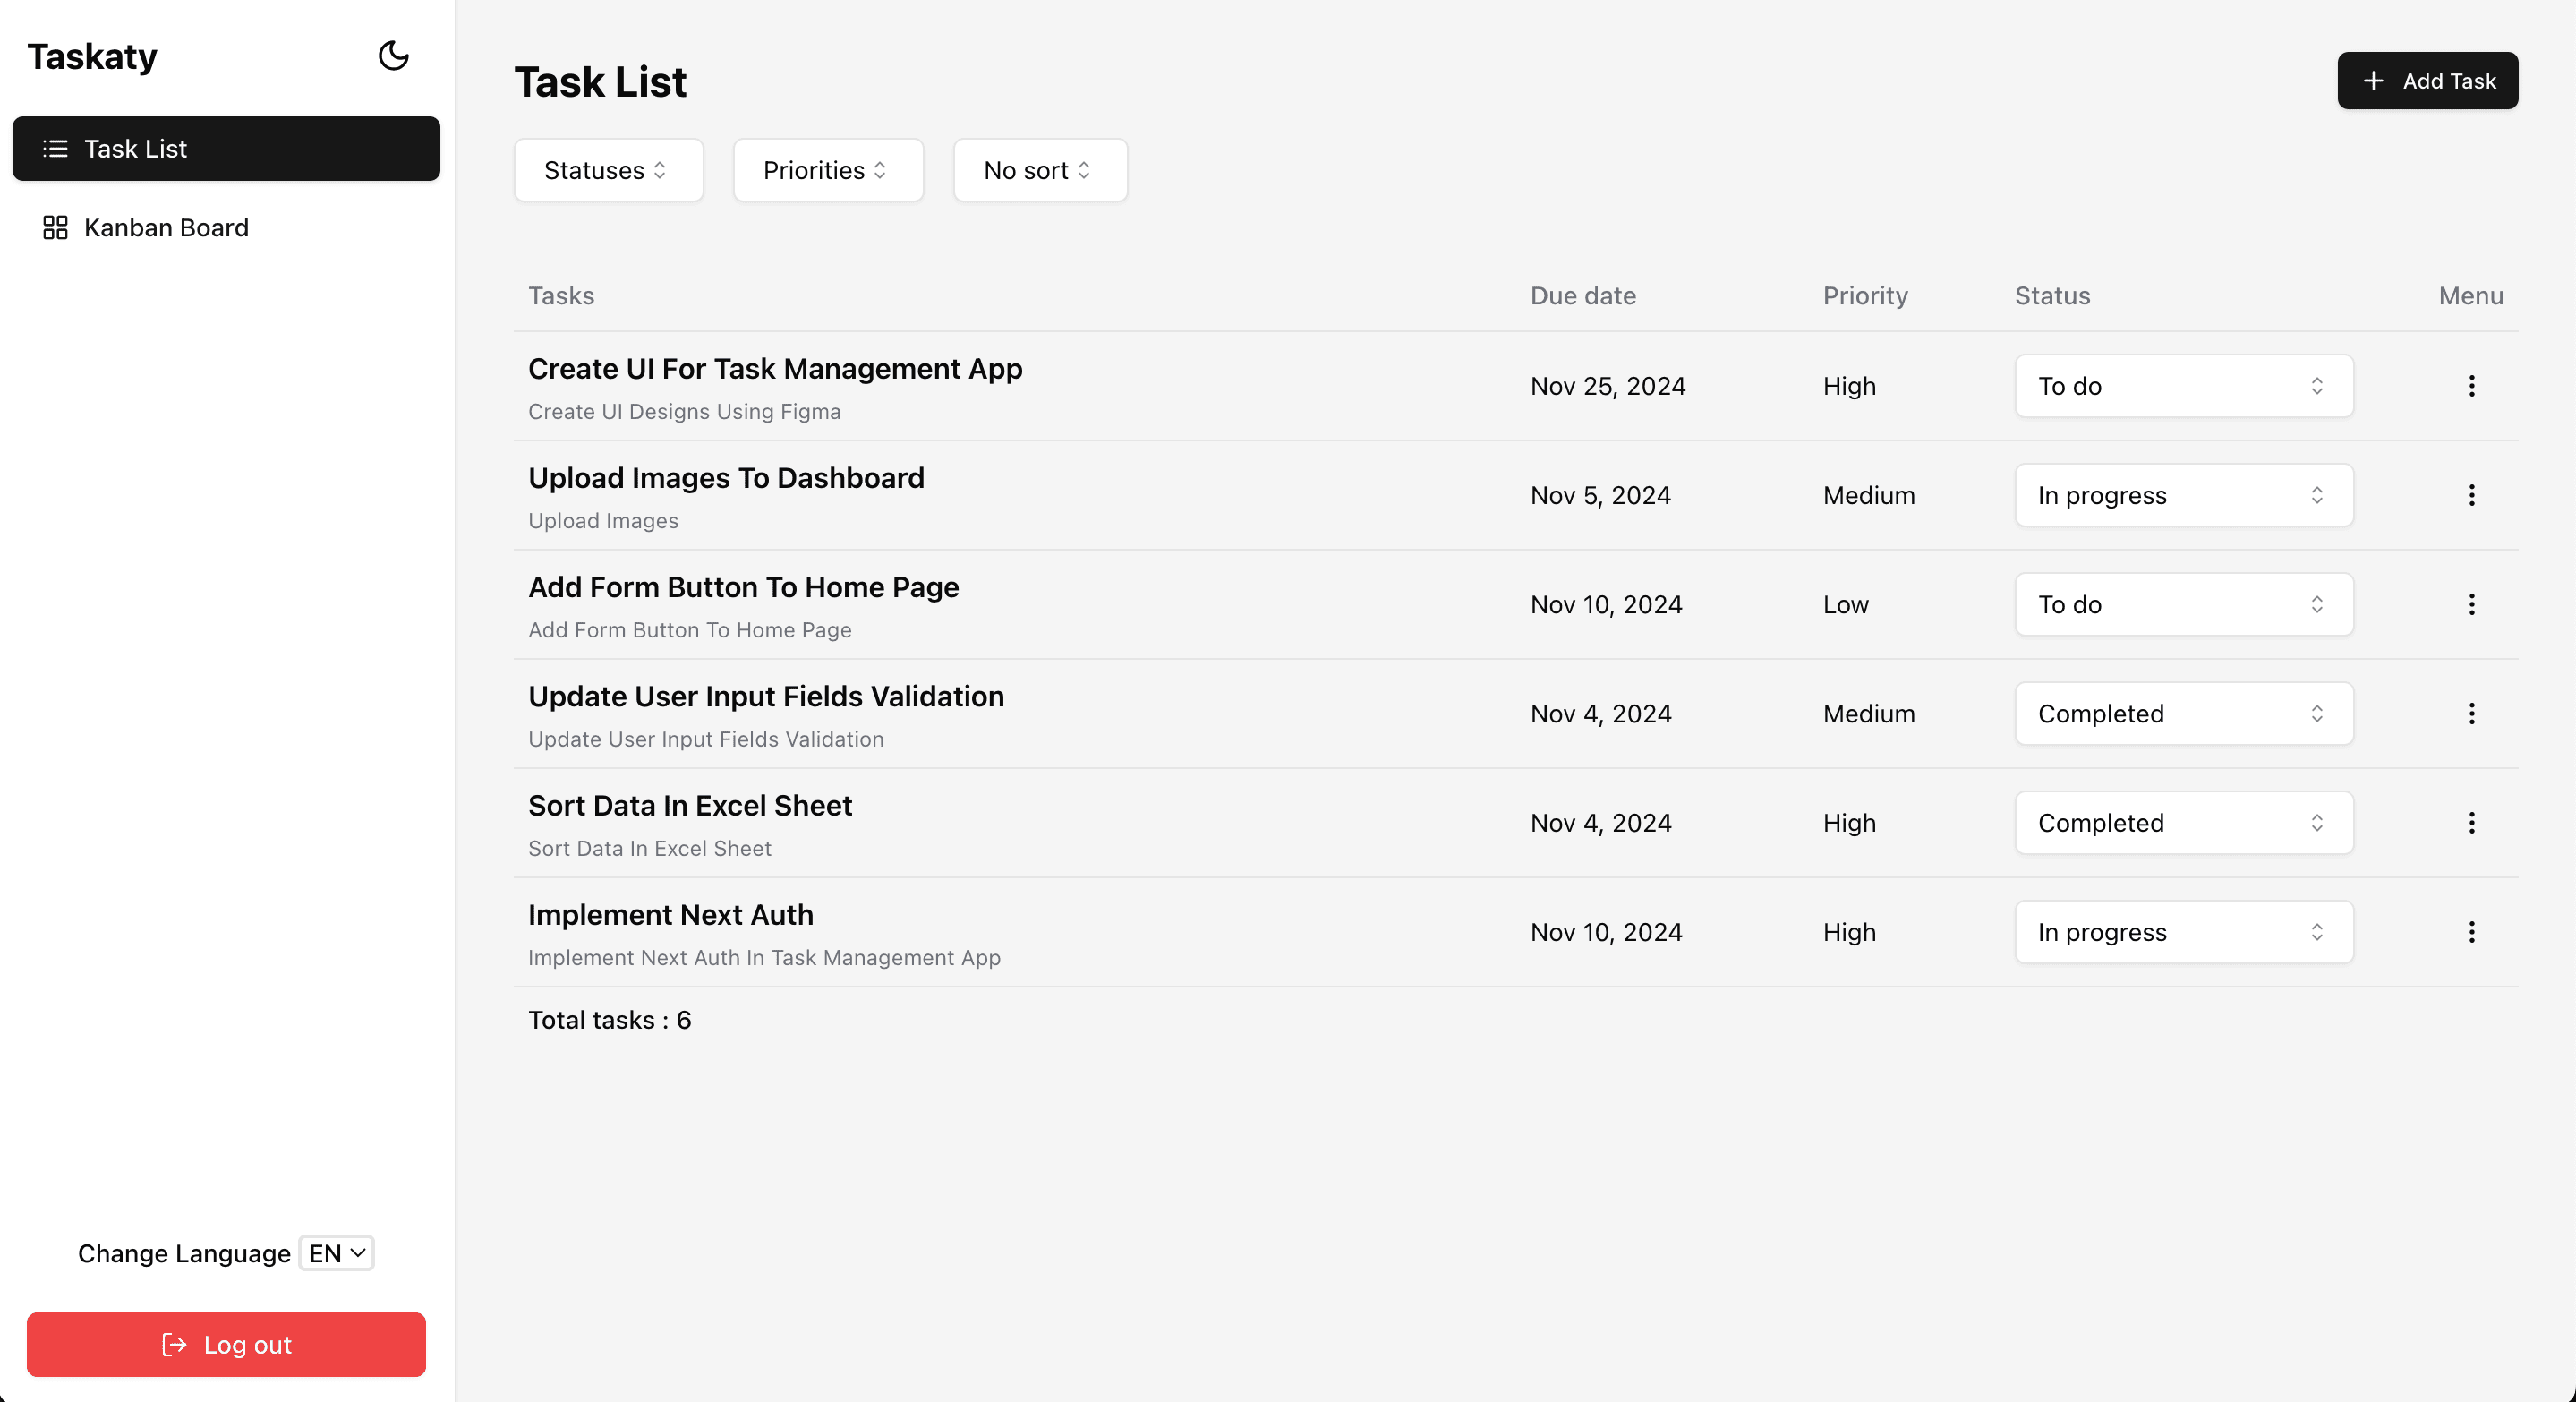Change language using the EN selector

coord(336,1252)
